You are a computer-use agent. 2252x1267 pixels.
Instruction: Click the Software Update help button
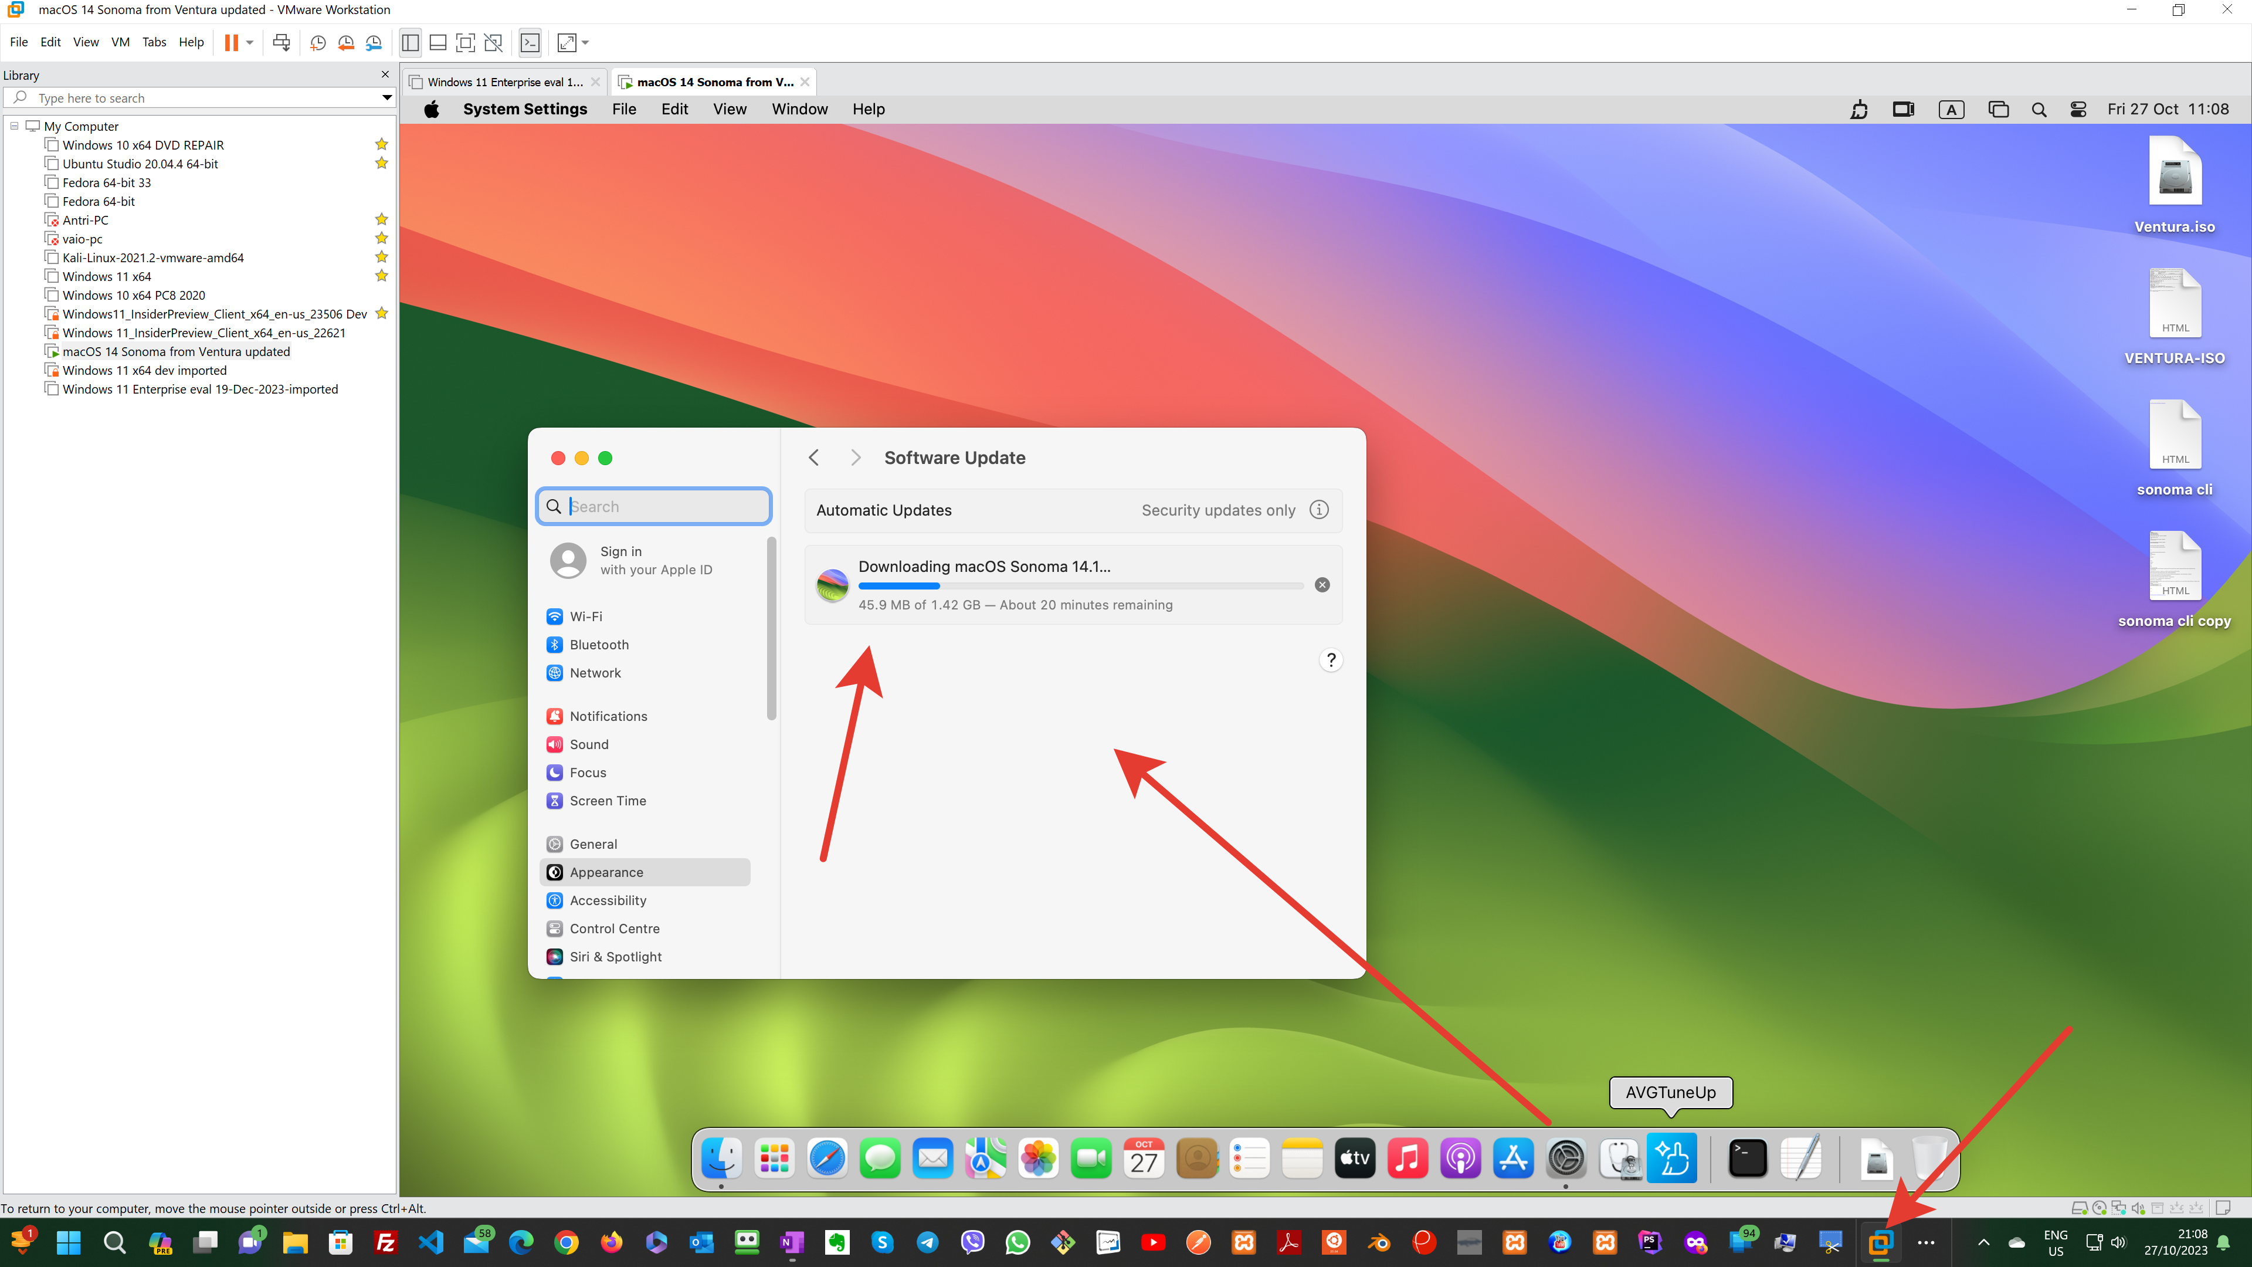tap(1331, 660)
